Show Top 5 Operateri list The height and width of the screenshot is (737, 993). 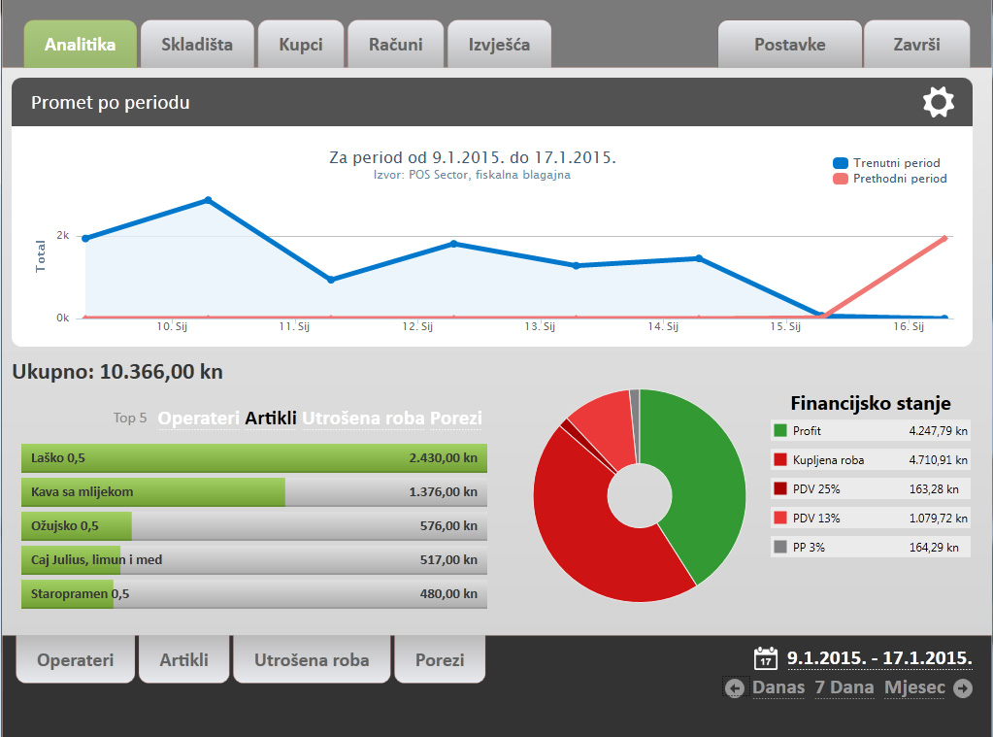click(x=198, y=419)
